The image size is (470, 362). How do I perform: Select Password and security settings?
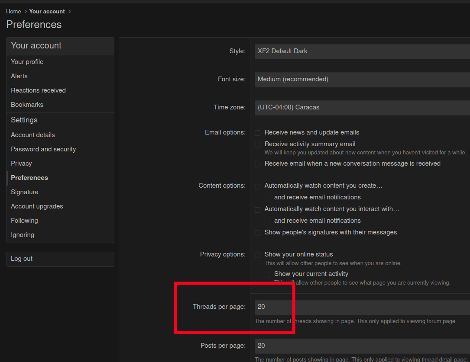pos(43,149)
